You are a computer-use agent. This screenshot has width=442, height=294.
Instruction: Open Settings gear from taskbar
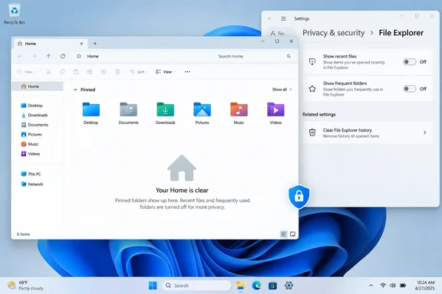coord(289,286)
